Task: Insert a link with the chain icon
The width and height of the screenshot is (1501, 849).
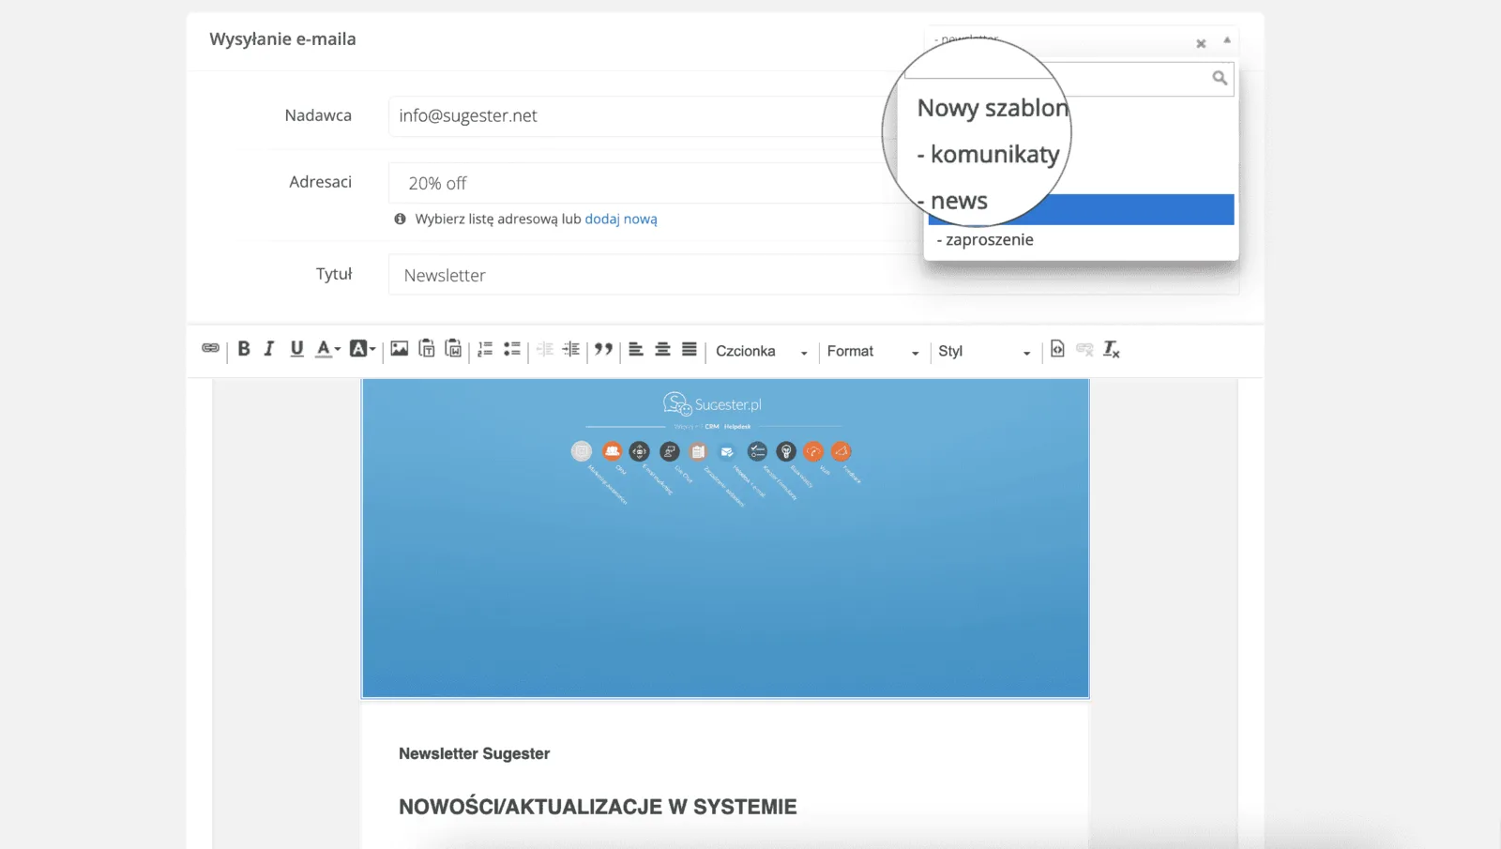Action: [x=210, y=349]
